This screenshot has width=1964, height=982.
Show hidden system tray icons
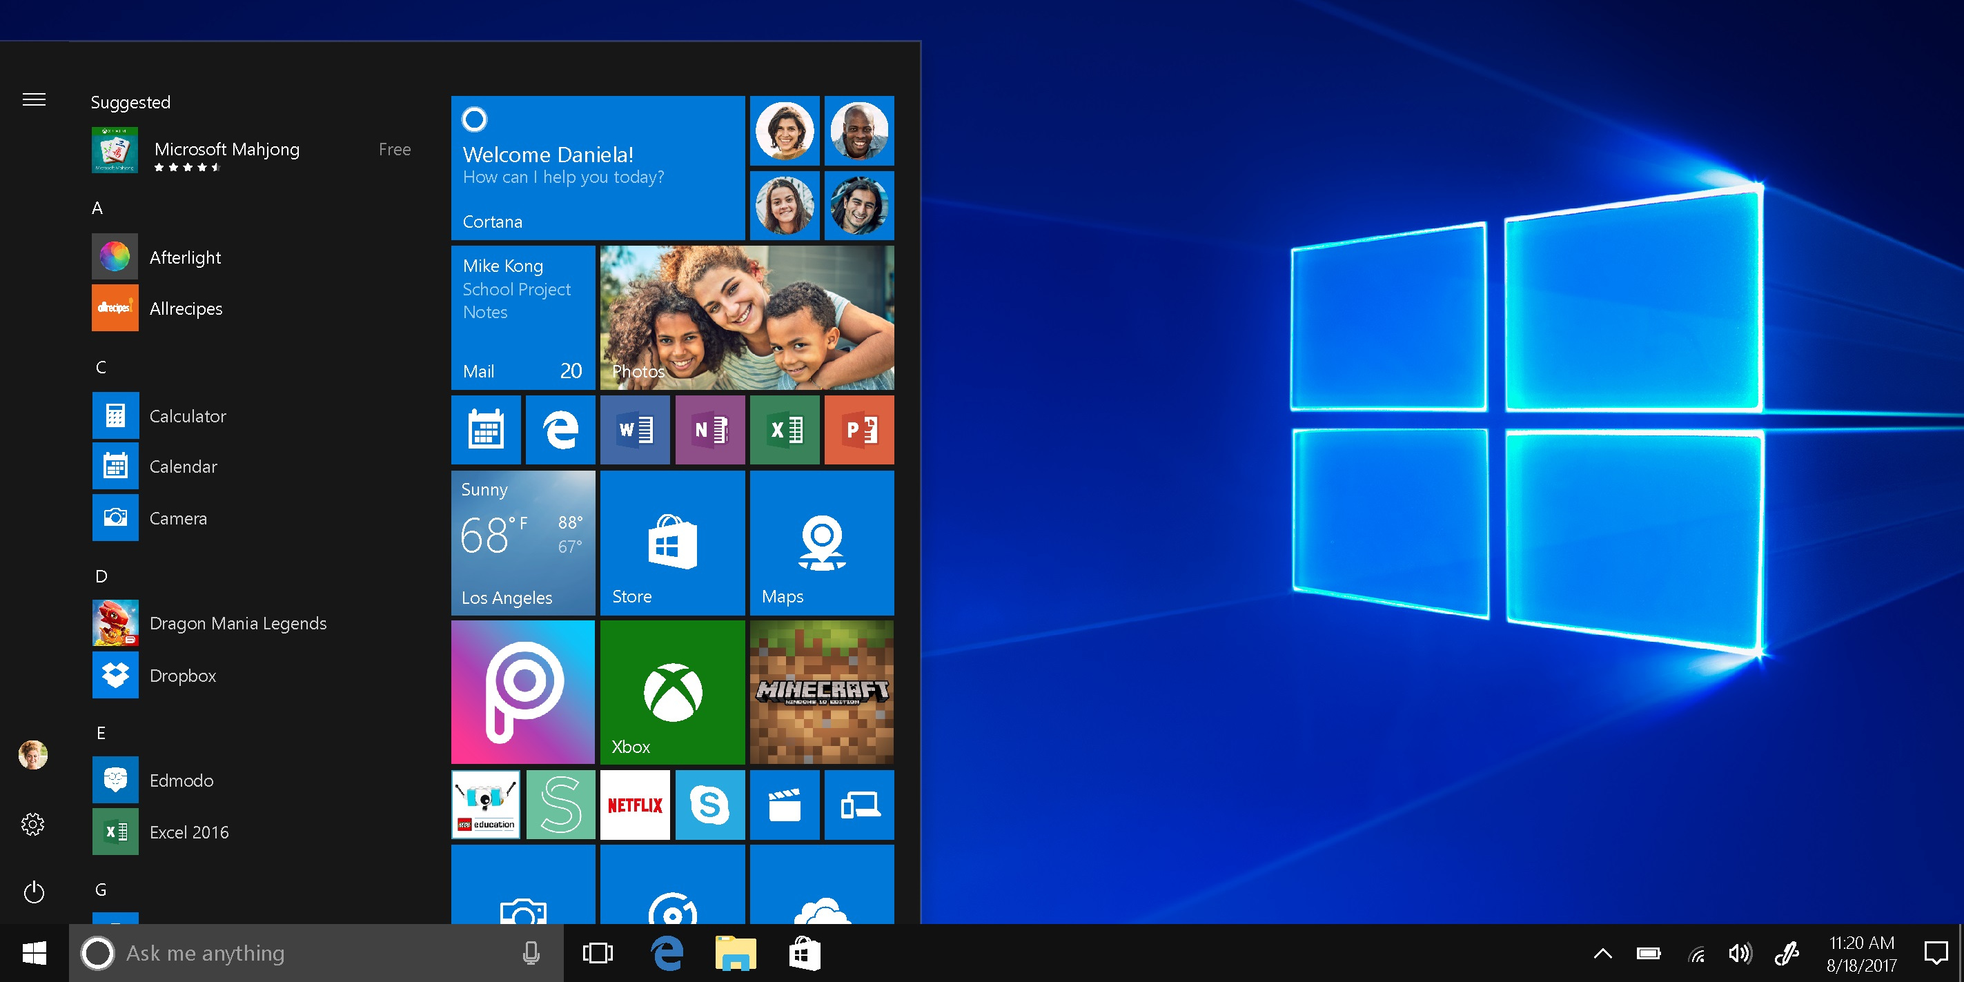(x=1602, y=953)
